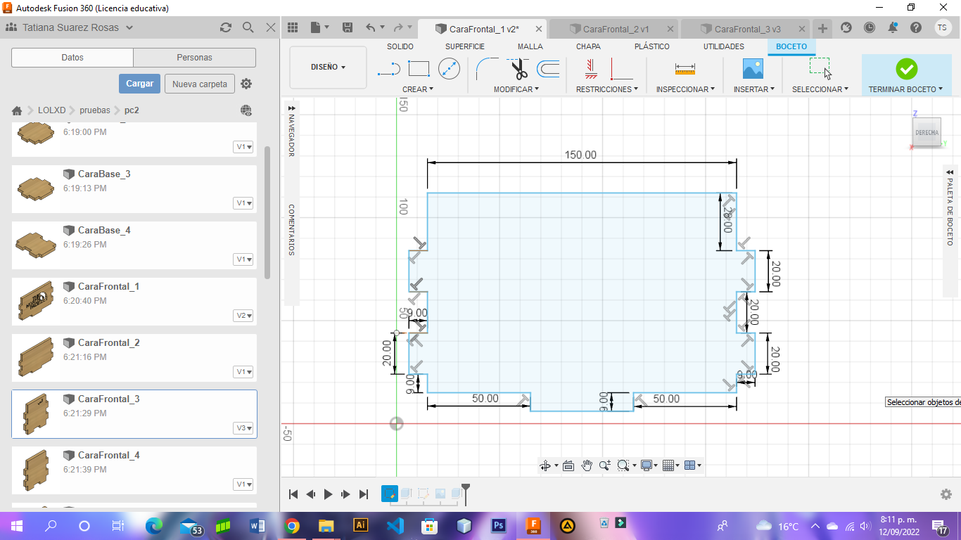Open version dropdown V3 for CaraFrontal_3
Screen dimensions: 961x540
click(x=243, y=428)
